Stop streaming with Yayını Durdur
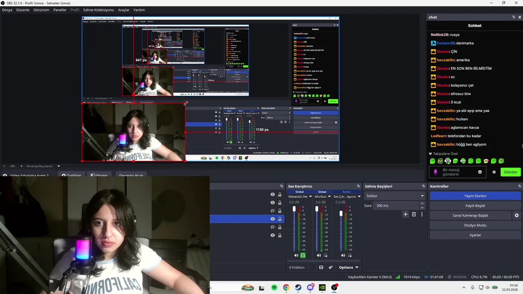This screenshot has width=523, height=294. (475, 196)
